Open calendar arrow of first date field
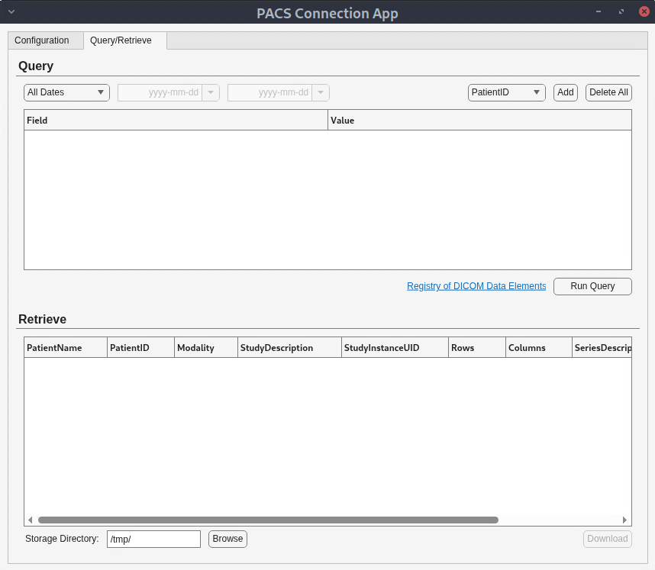Viewport: 655px width, 570px height. (211, 92)
